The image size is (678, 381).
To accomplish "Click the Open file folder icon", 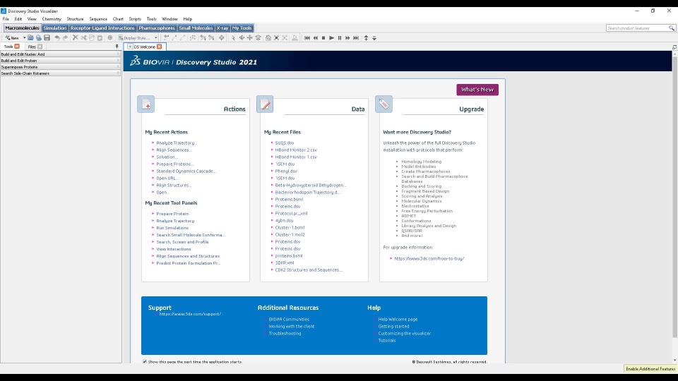I will (30, 38).
